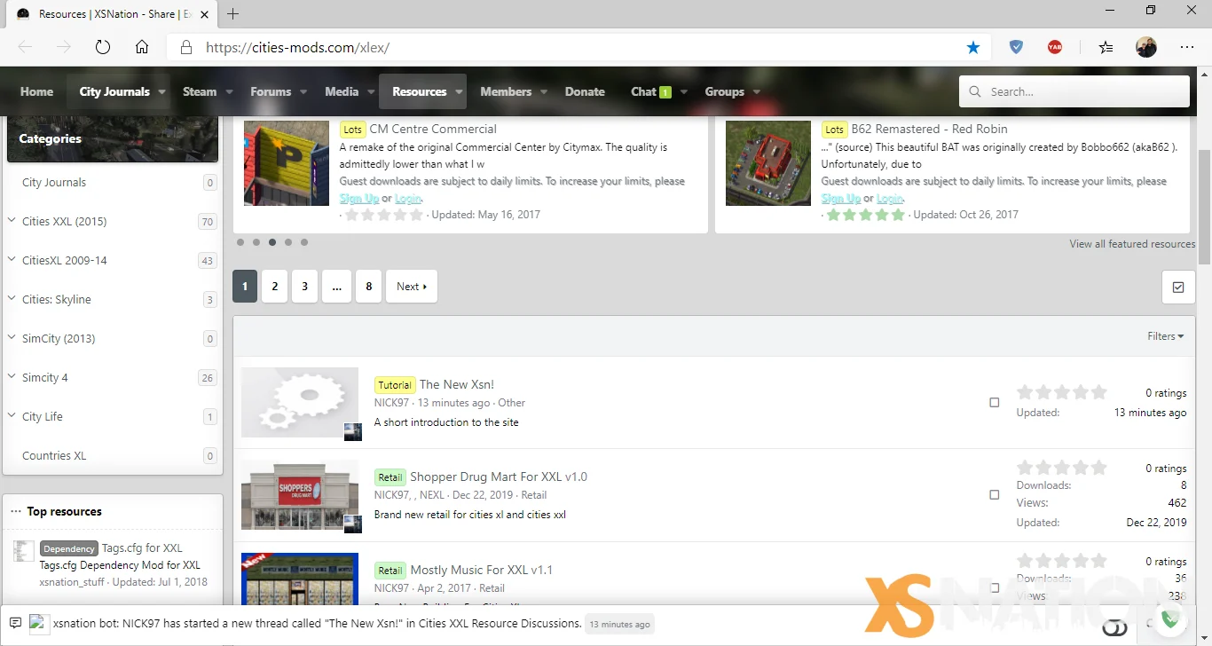The height and width of the screenshot is (646, 1212).
Task: Open a new browser tab with plus
Action: [x=233, y=14]
